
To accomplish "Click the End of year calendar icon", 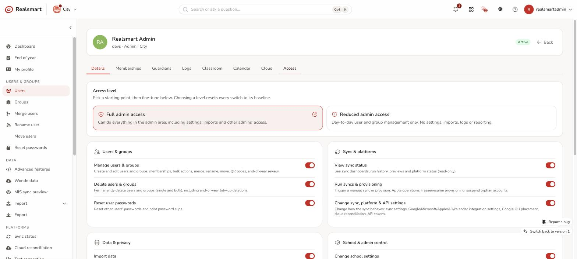I will click(8, 58).
